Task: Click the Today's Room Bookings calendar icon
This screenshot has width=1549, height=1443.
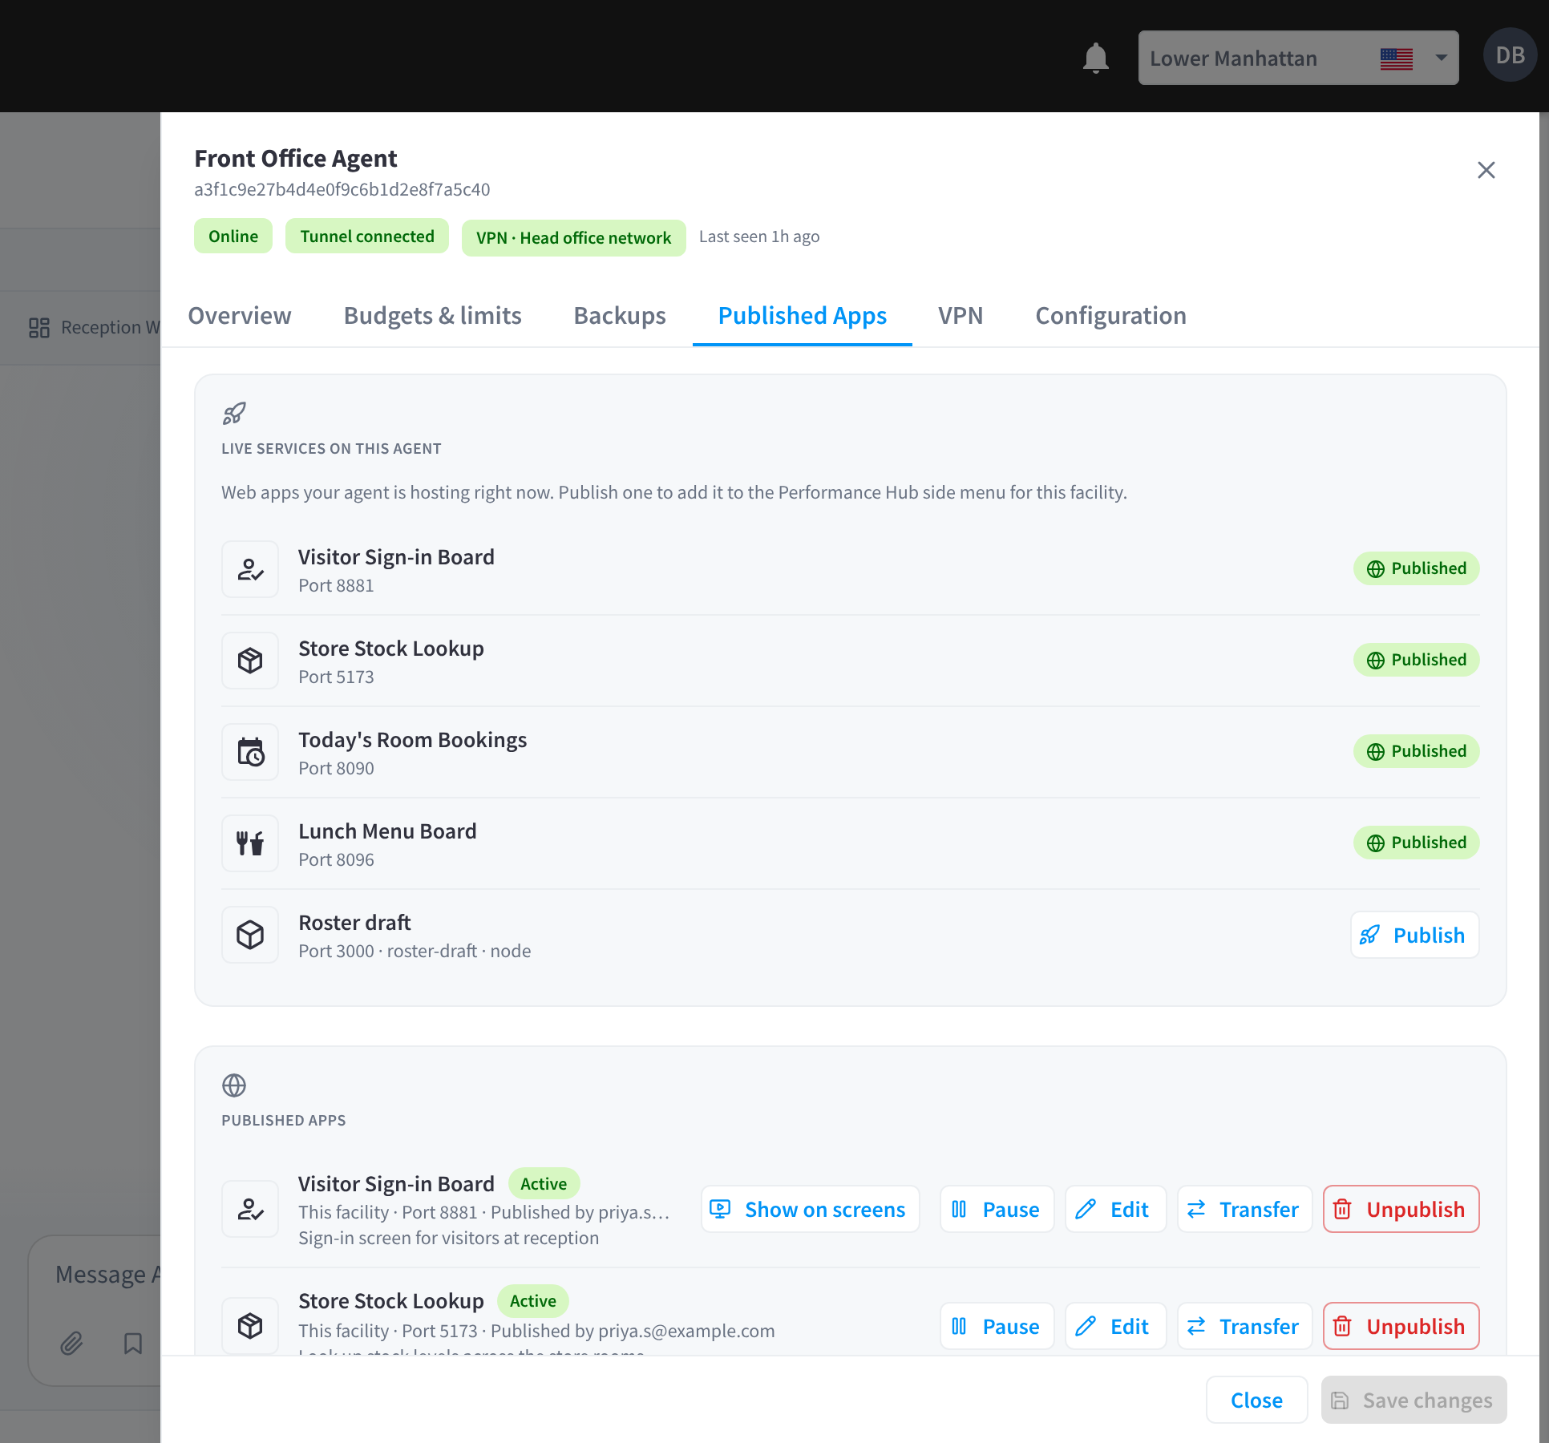Action: tap(250, 752)
